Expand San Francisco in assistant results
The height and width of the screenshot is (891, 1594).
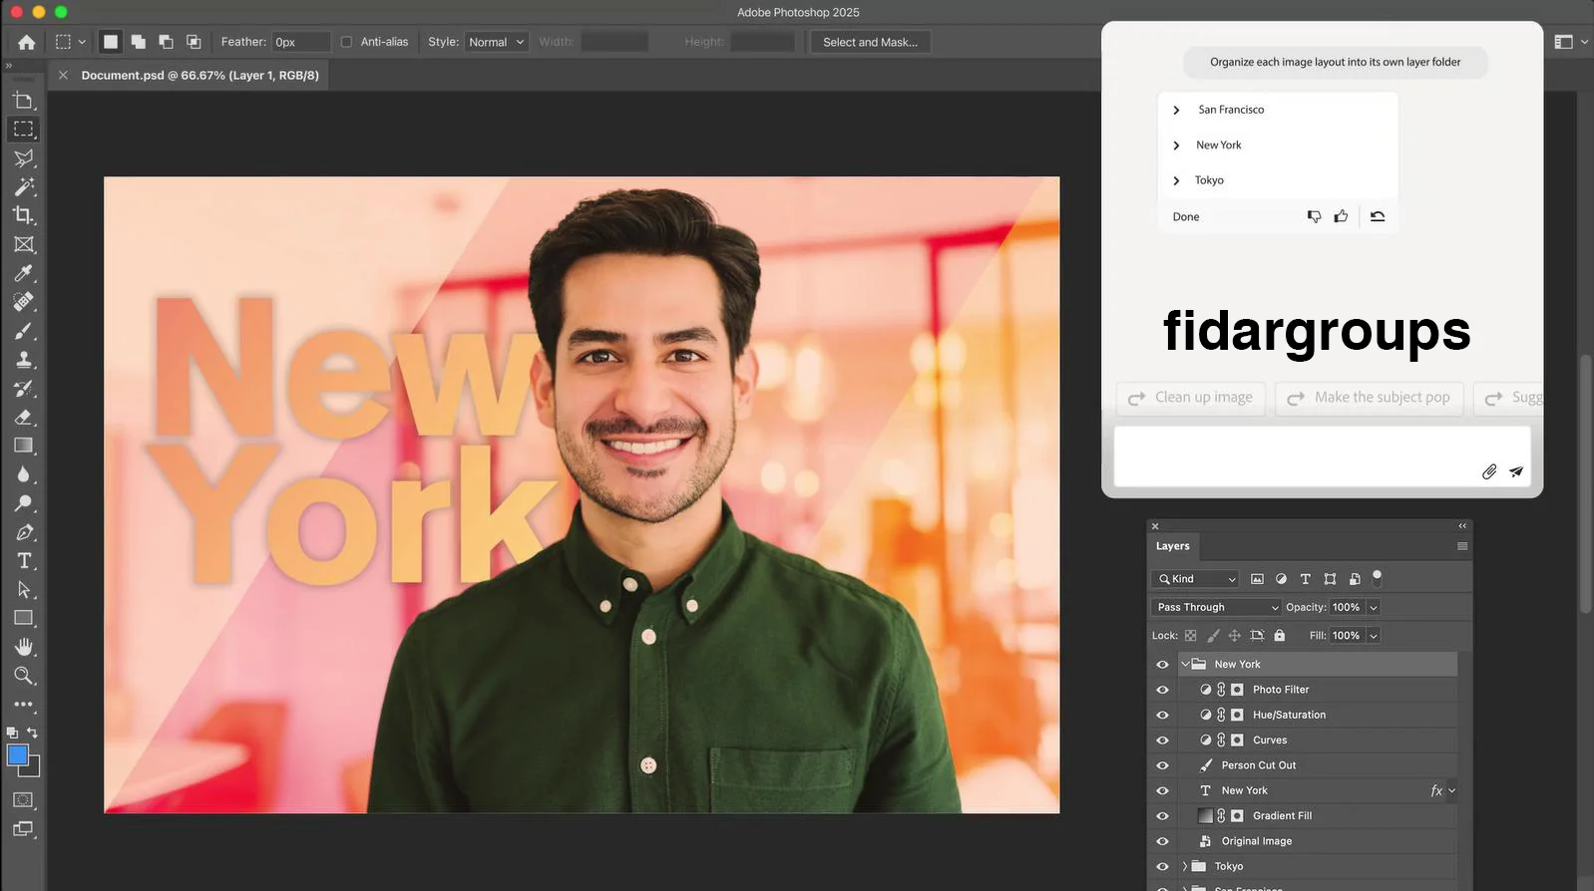coord(1176,110)
